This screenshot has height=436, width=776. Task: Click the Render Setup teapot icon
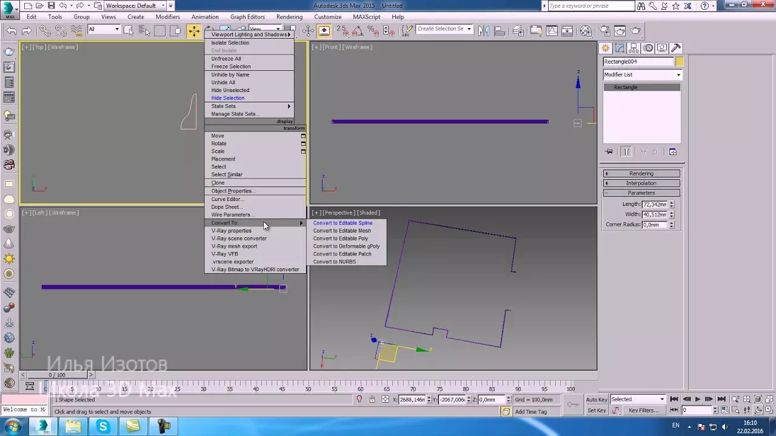[603, 31]
